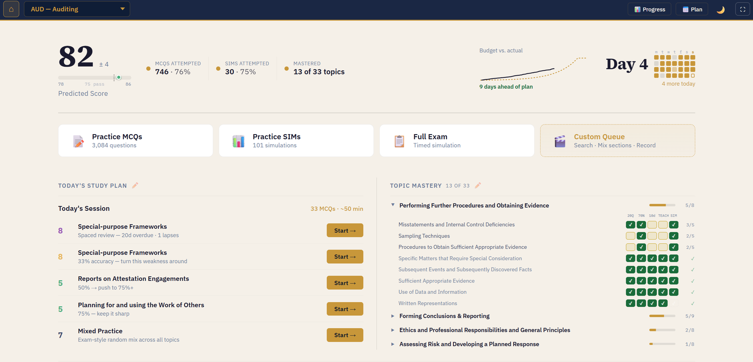753x362 pixels.
Task: Click '4 more today' text
Action: (x=678, y=84)
